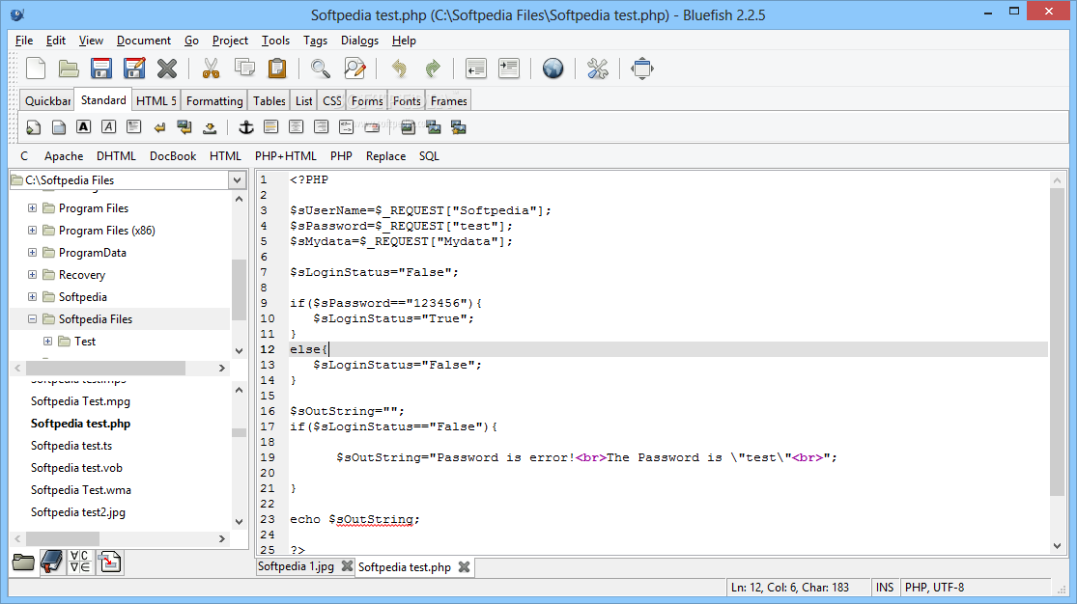Click the QuickStart icon in the Standard toolbar
The width and height of the screenshot is (1077, 604).
click(33, 127)
